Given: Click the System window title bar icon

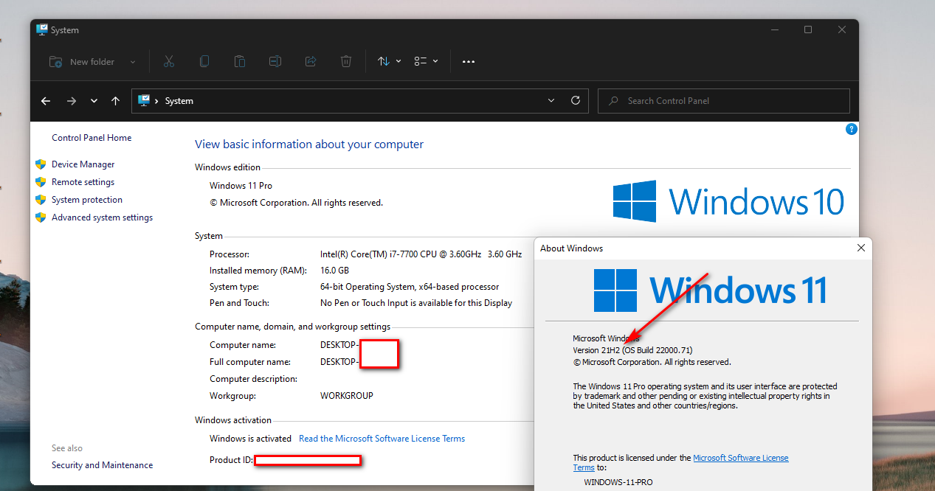Looking at the screenshot, I should click(x=41, y=29).
